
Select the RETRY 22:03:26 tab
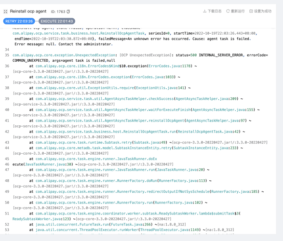coord(19,21)
